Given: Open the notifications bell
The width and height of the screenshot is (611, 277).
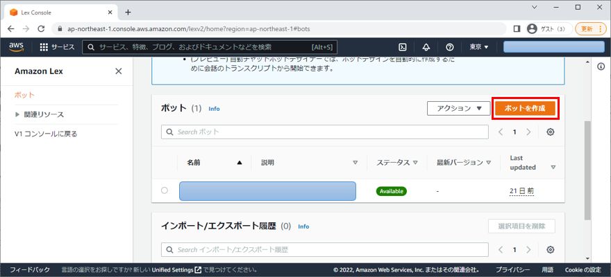Looking at the screenshot, I should pos(426,47).
